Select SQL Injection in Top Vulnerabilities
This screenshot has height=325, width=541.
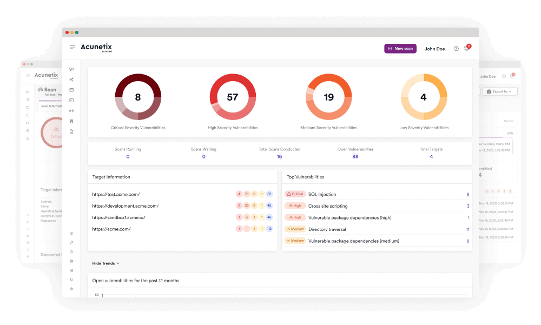(x=322, y=194)
